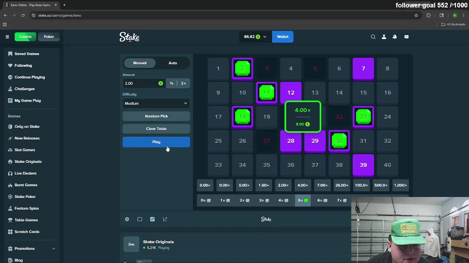Open the Wallet button
469x263 pixels.
click(282, 37)
